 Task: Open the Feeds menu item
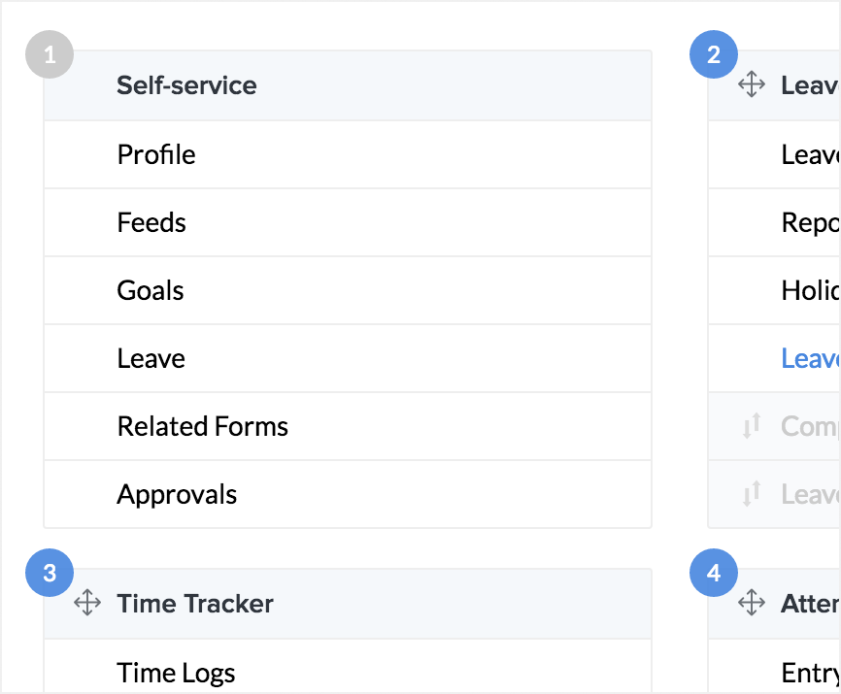151,223
